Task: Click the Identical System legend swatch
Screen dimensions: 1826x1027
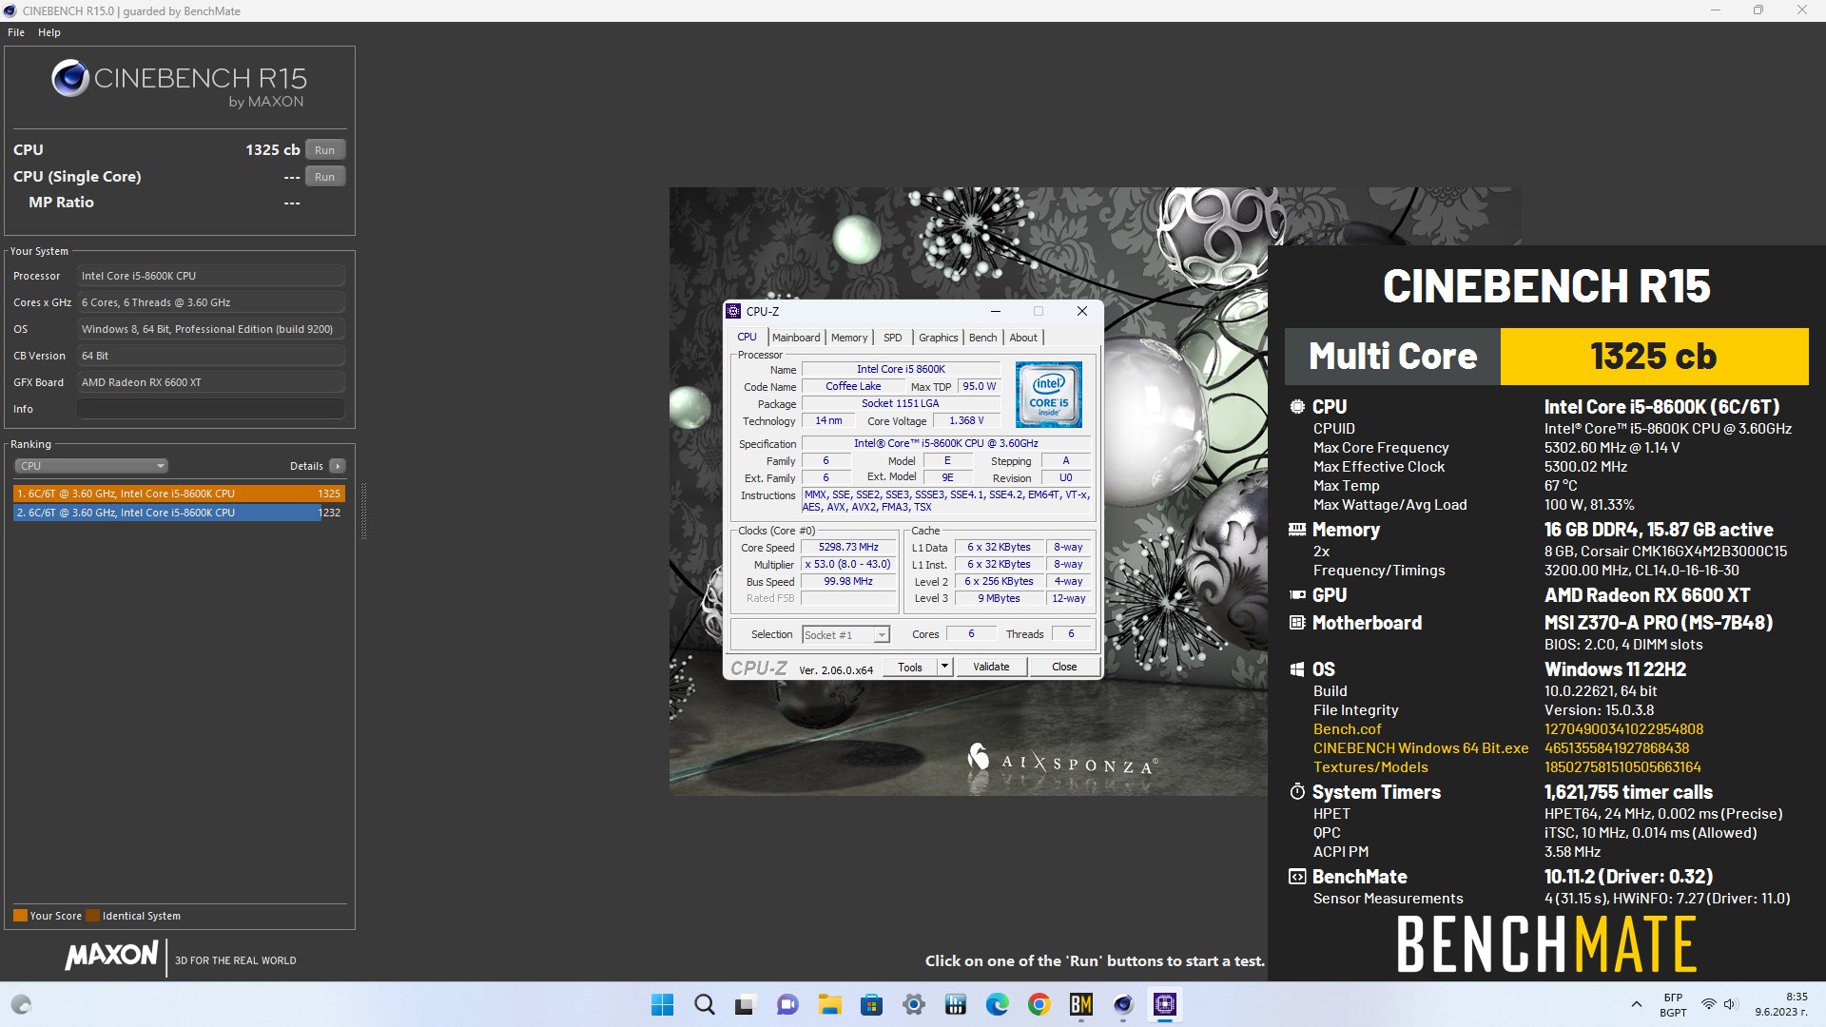Action: click(x=92, y=916)
